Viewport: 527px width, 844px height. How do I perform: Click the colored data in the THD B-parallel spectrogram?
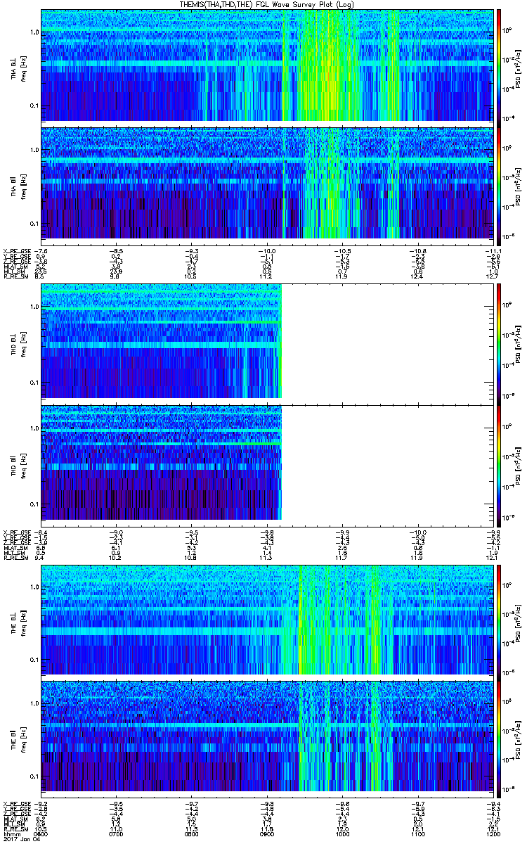pos(162,464)
